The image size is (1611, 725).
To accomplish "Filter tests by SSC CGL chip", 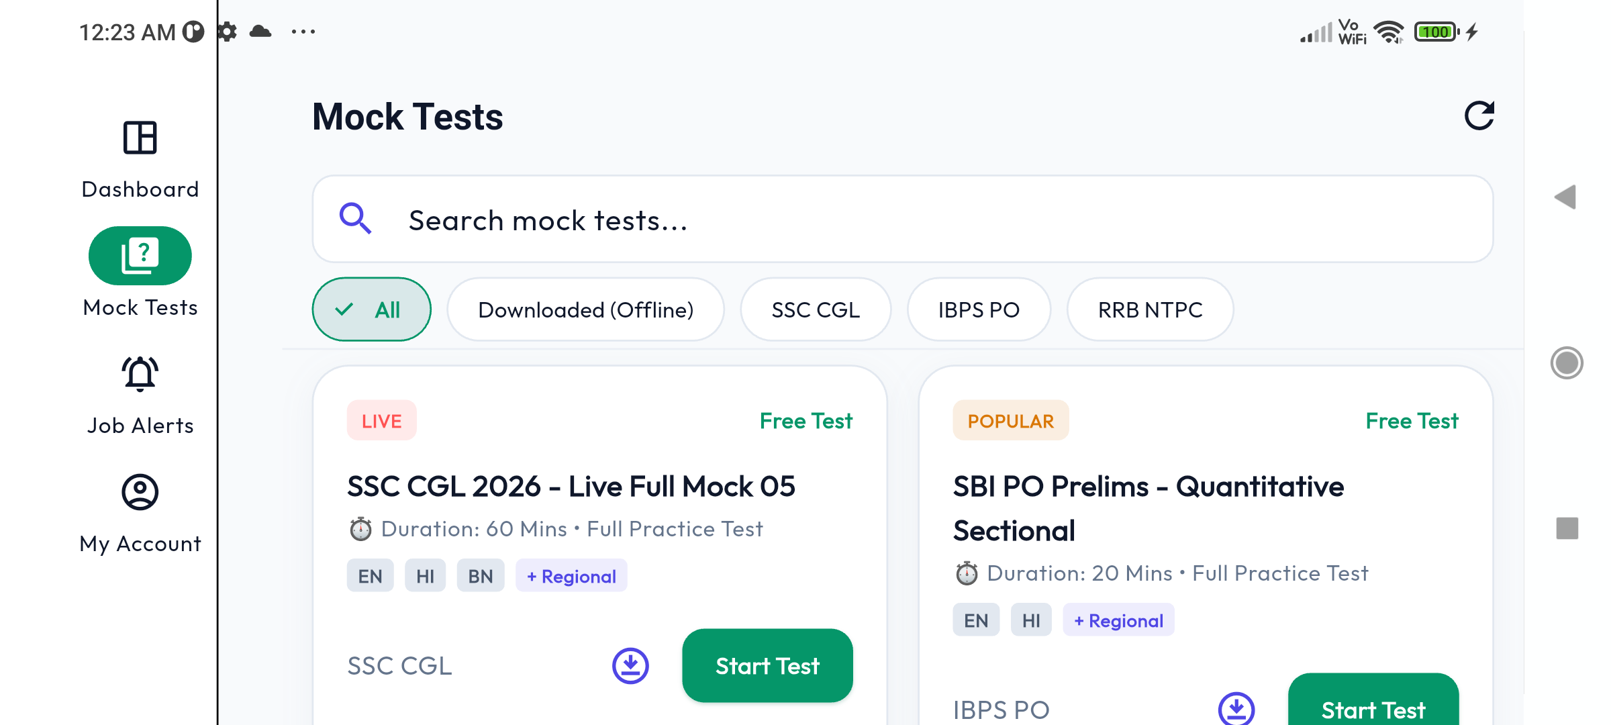I will 816,309.
